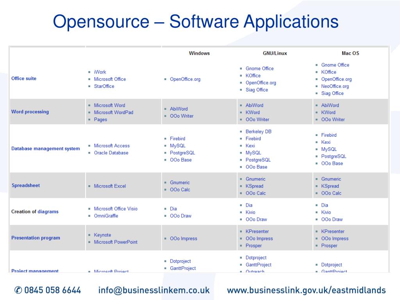This screenshot has height=300, width=400.
Task: Click the www.businesslink.gov.uk/eastmidlands web address
Action: (306, 290)
